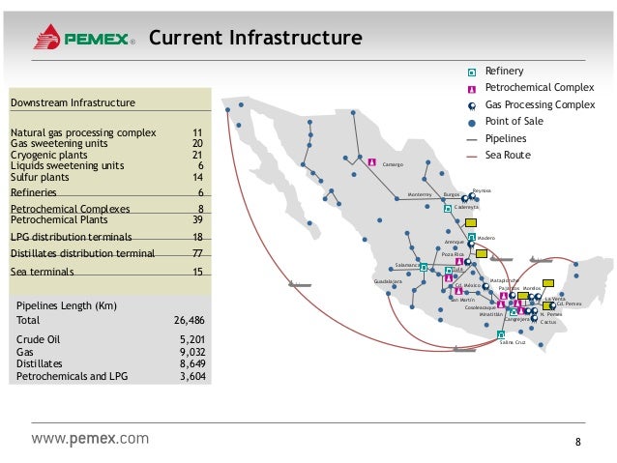Viewport: 617px width, 463px height.
Task: Click the Point of Sale legend dot
Action: pos(472,123)
